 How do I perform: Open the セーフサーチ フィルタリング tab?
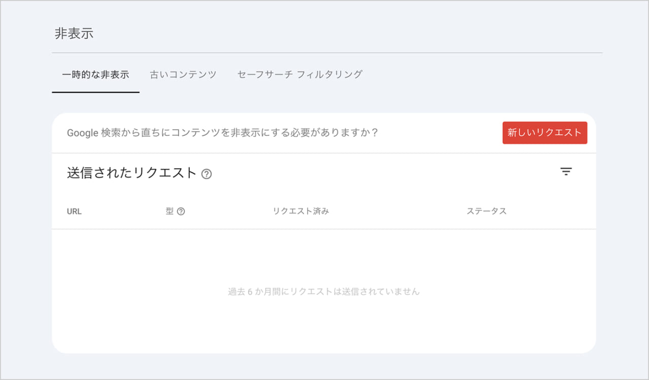(x=300, y=74)
